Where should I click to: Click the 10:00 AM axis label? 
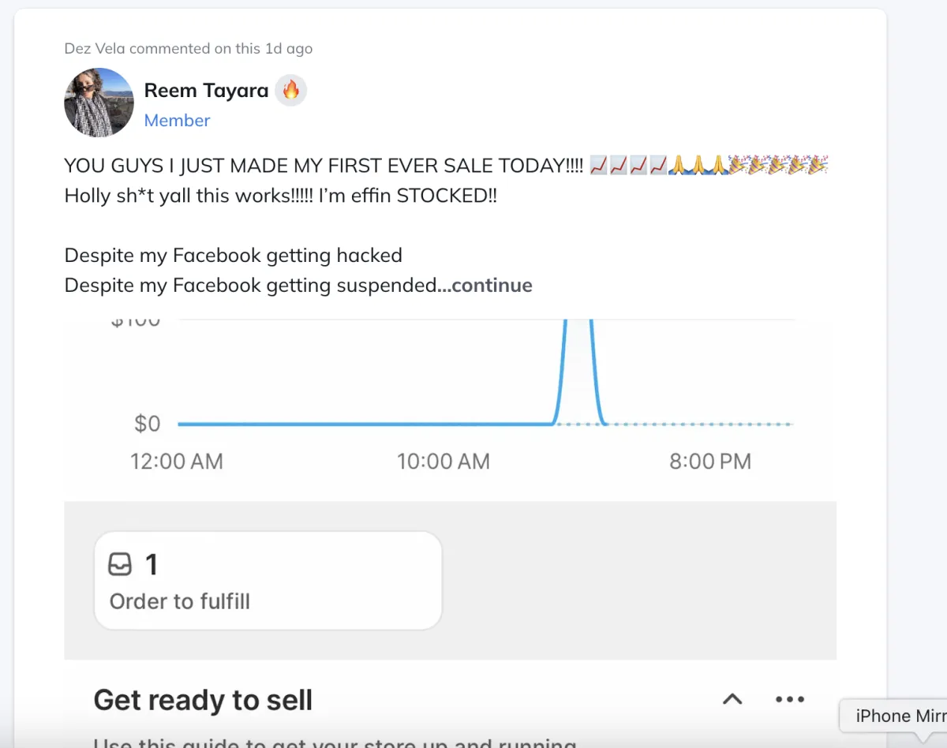coord(444,462)
